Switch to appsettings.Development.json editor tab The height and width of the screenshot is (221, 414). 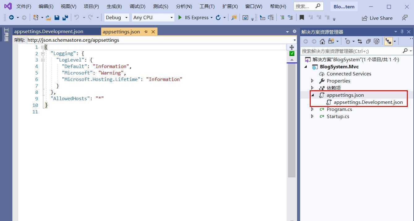pyautogui.click(x=49, y=32)
